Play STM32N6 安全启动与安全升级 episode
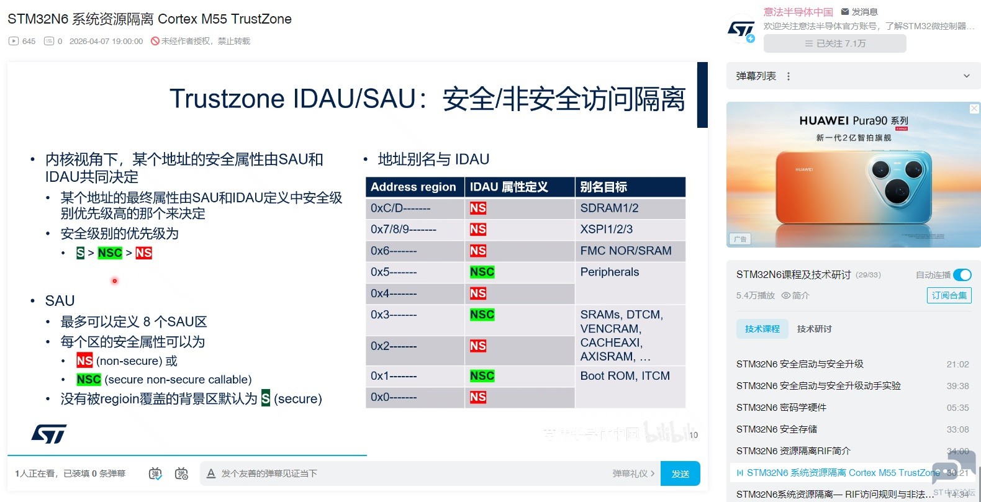This screenshot has width=981, height=502. point(852,364)
